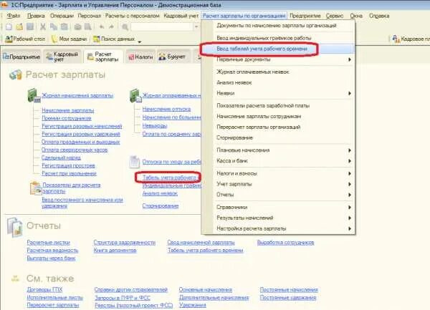Viewport: 430px width, 310px height.
Task: Open the Начисление зарплаты link
Action: 68,111
